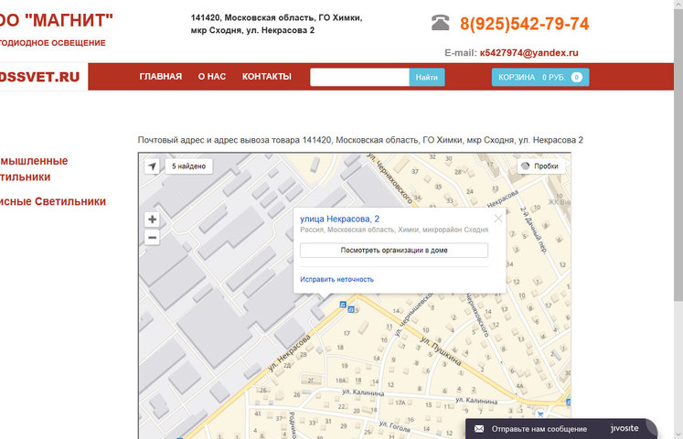Open the КОНТАКТЫ menu item

coord(266,77)
